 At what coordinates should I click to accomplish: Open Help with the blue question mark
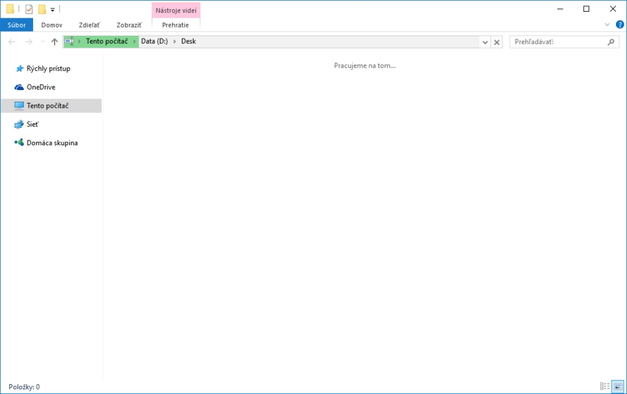pyautogui.click(x=619, y=25)
